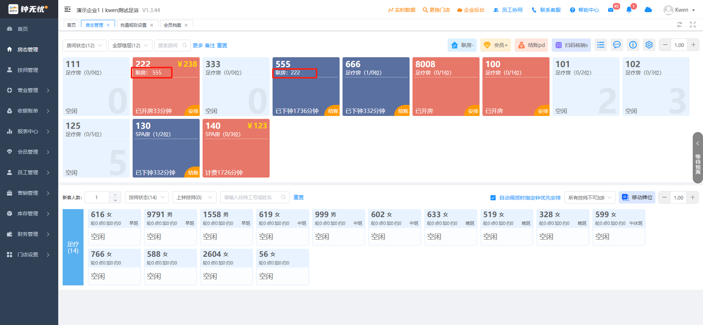Expand 财务管理 sidebar menu

tap(29, 234)
